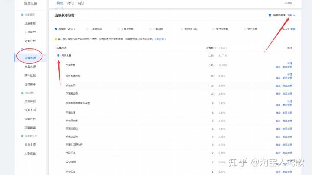The height and width of the screenshot is (175, 312).
Task: Open 详情 for the 淘内免费其他 row
Action: point(290,75)
